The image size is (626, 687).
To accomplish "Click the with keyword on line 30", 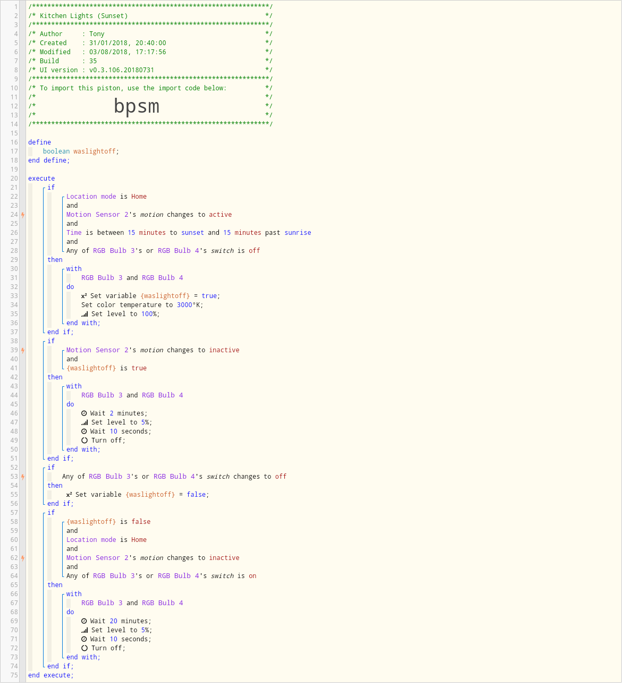I will (74, 269).
